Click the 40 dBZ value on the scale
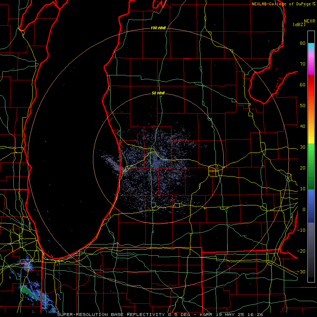The height and width of the screenshot is (317, 317). [x=303, y=126]
